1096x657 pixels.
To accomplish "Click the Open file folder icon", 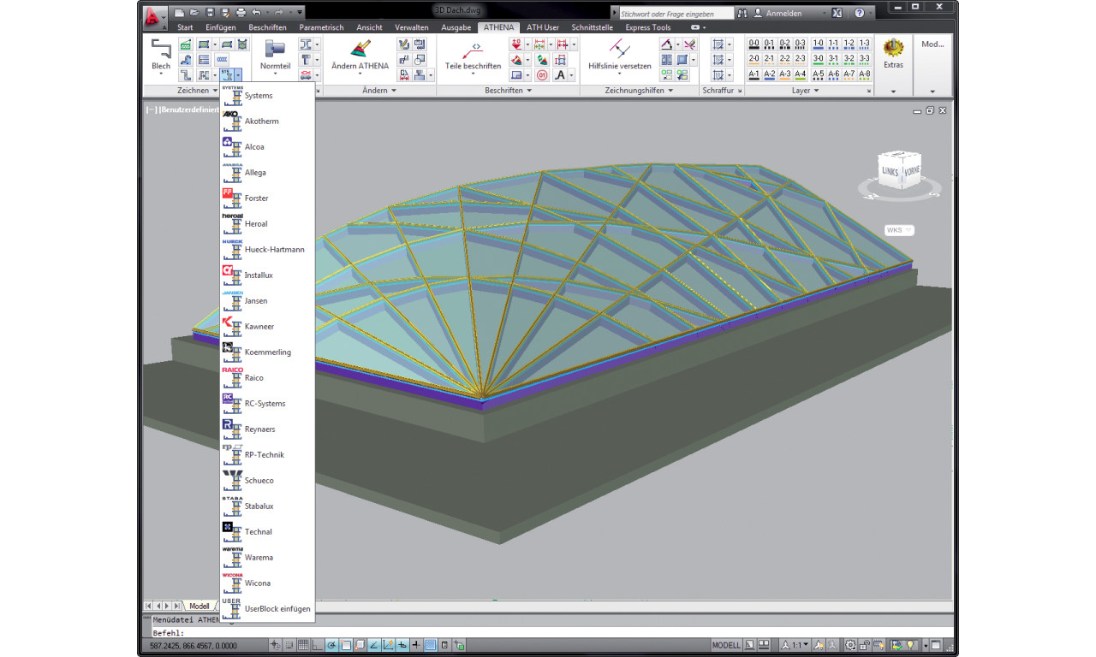I will (196, 13).
